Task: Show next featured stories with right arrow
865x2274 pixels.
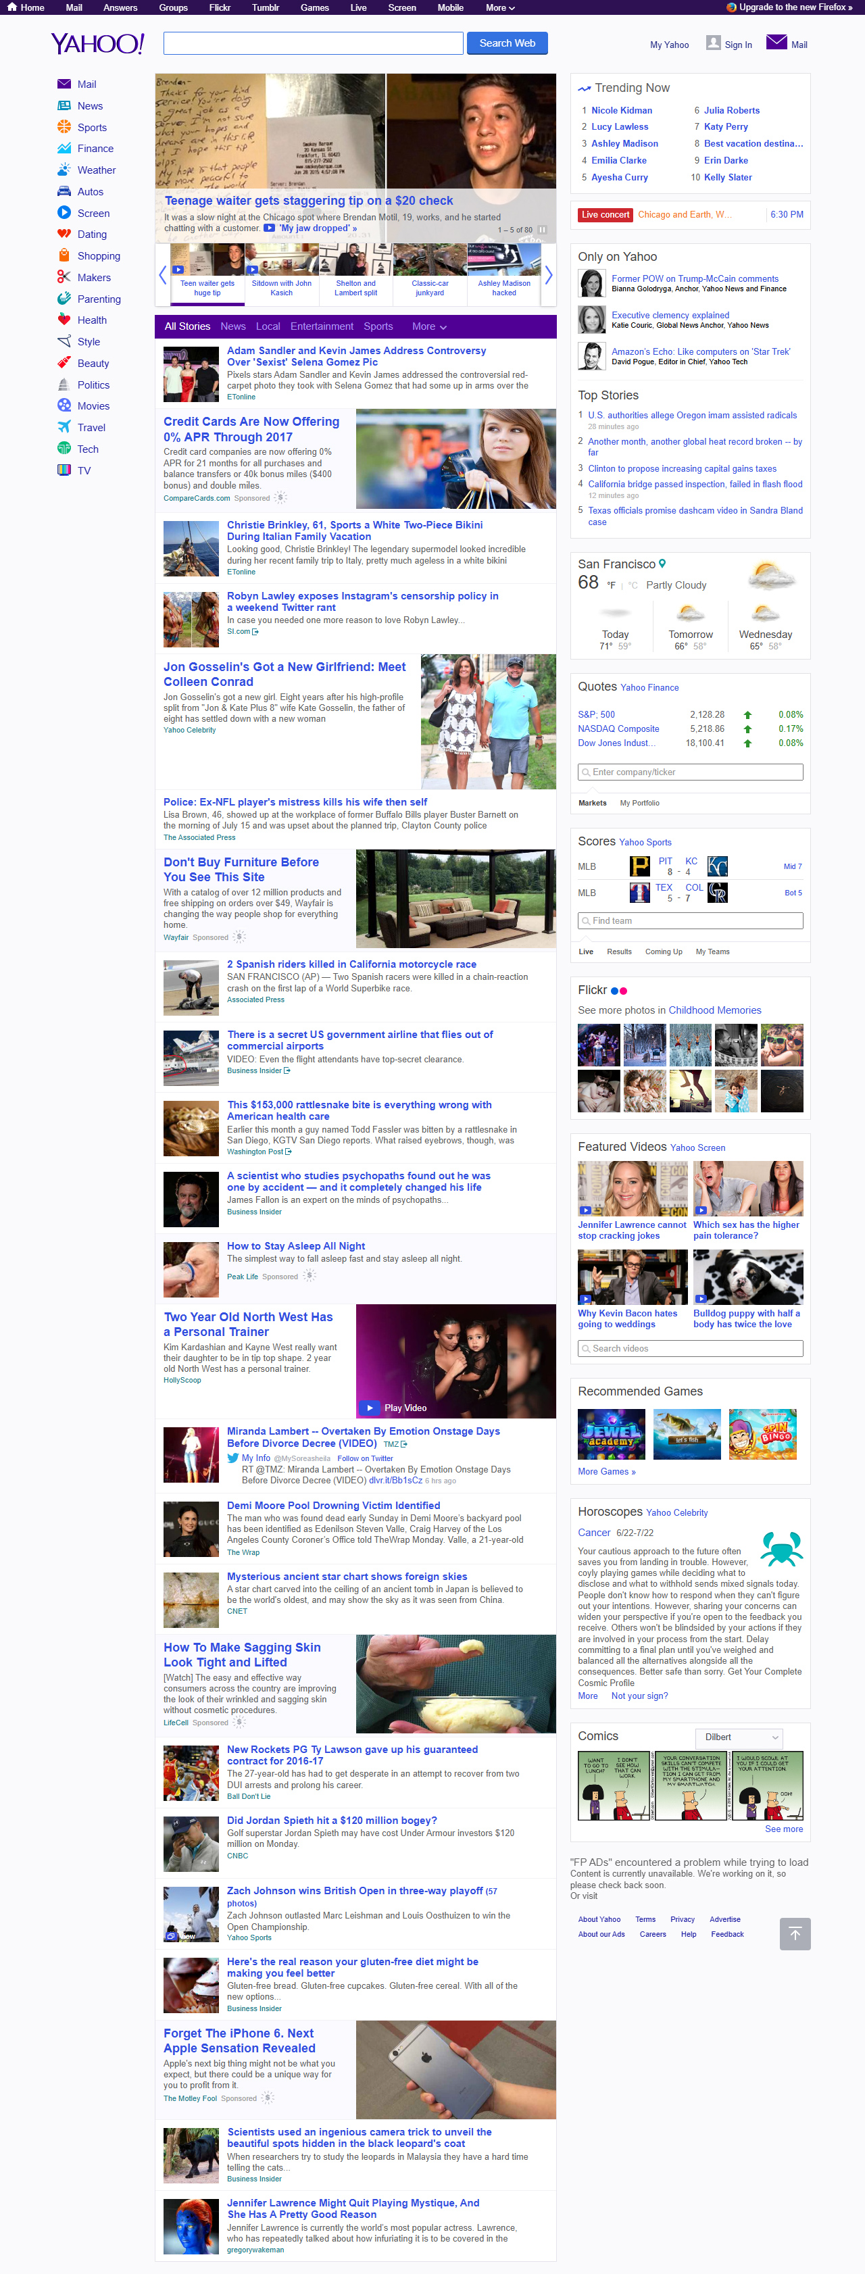Action: [x=548, y=276]
